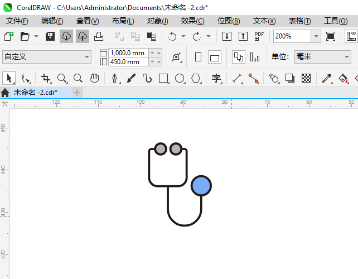Select the Crop tool
This screenshot has height=279, width=358.
[46, 78]
